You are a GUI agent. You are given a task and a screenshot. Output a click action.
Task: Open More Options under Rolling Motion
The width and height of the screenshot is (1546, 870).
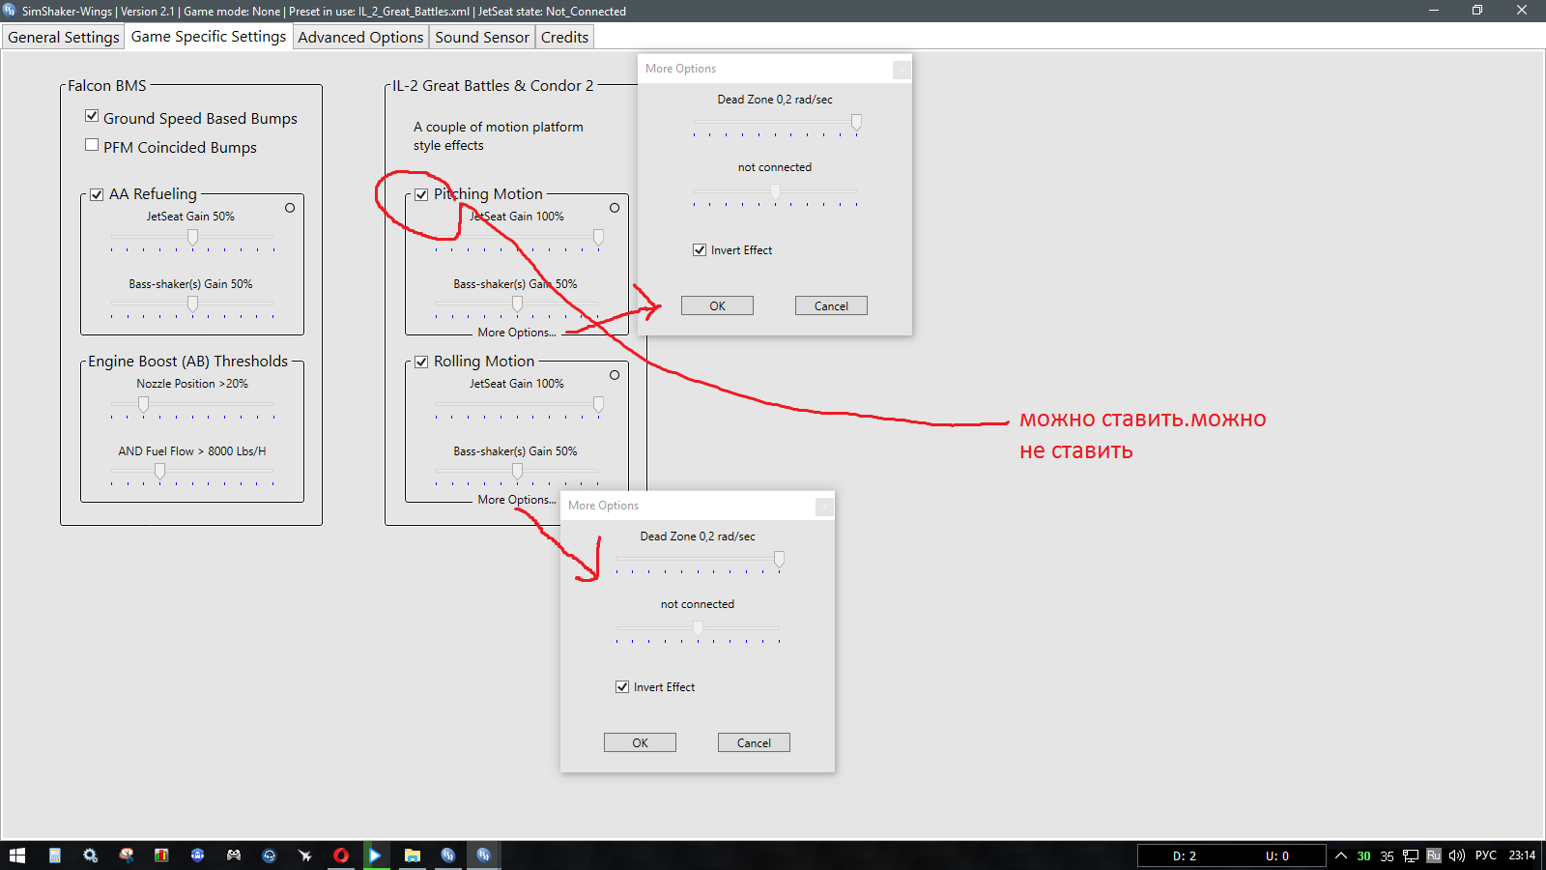[x=517, y=500]
